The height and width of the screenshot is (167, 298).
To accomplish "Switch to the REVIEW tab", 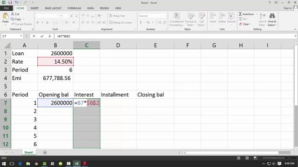I will point(104,8).
